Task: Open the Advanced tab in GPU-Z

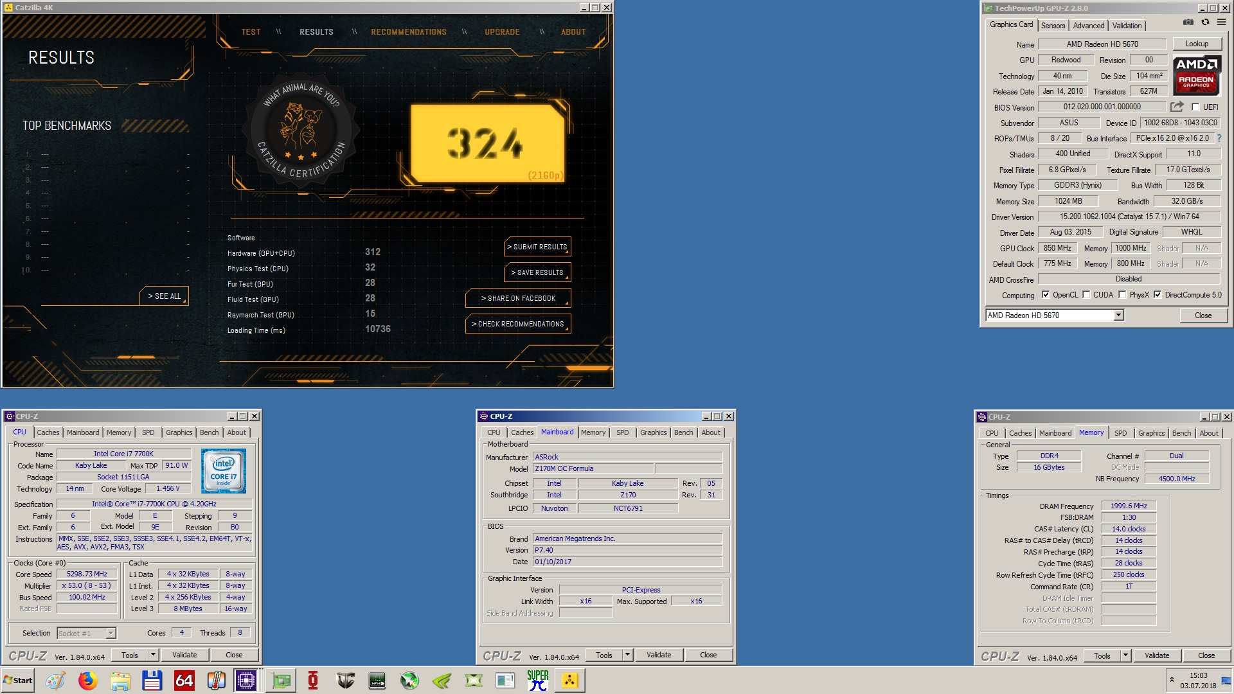Action: [1089, 26]
